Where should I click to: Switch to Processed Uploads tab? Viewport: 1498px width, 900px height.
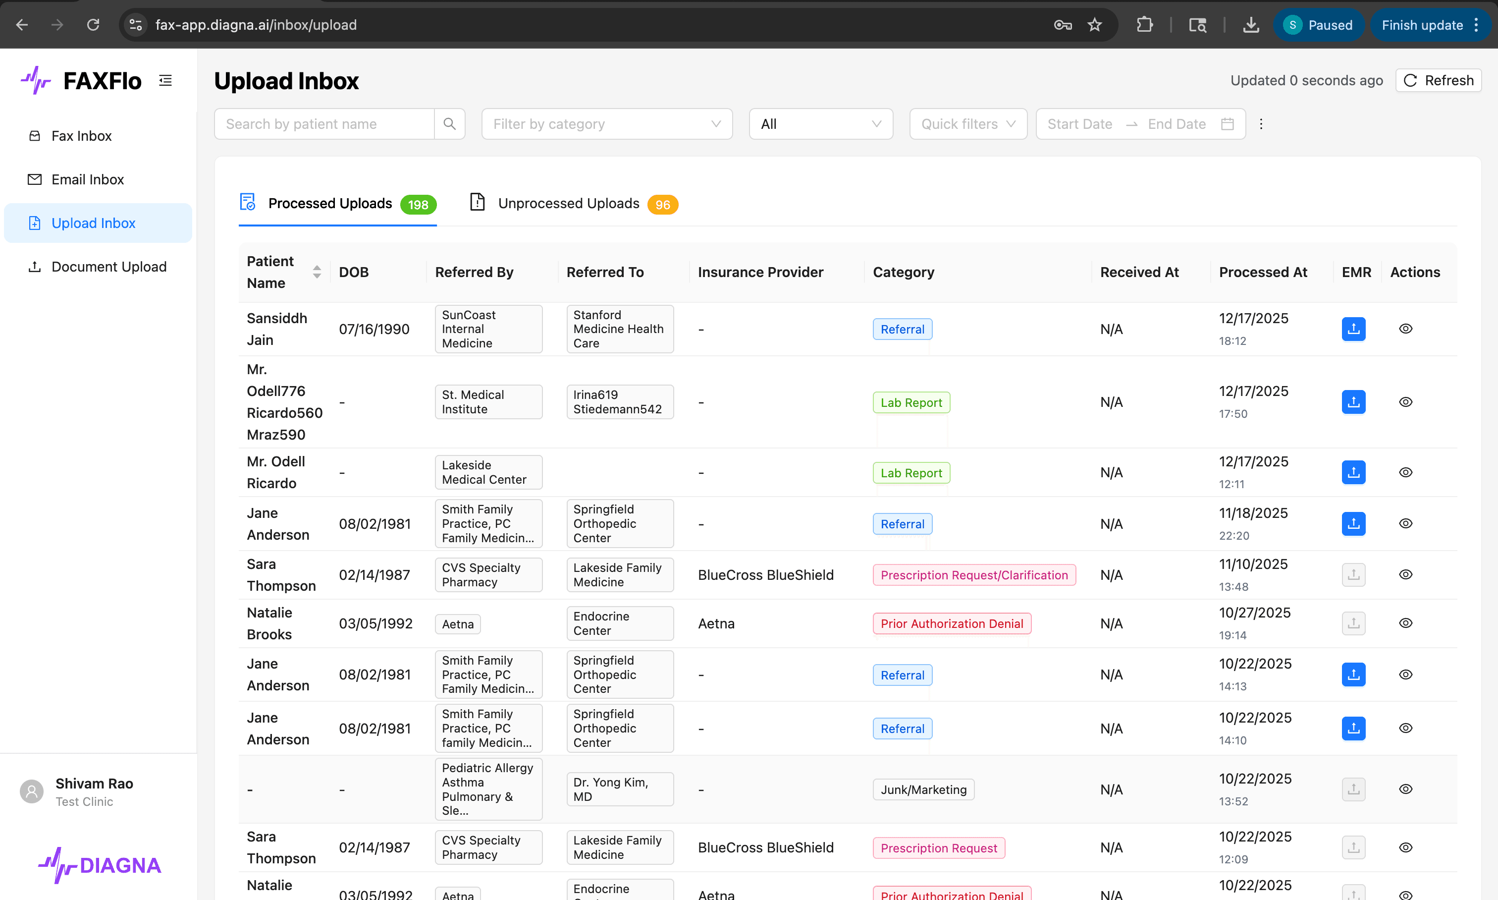coord(338,204)
